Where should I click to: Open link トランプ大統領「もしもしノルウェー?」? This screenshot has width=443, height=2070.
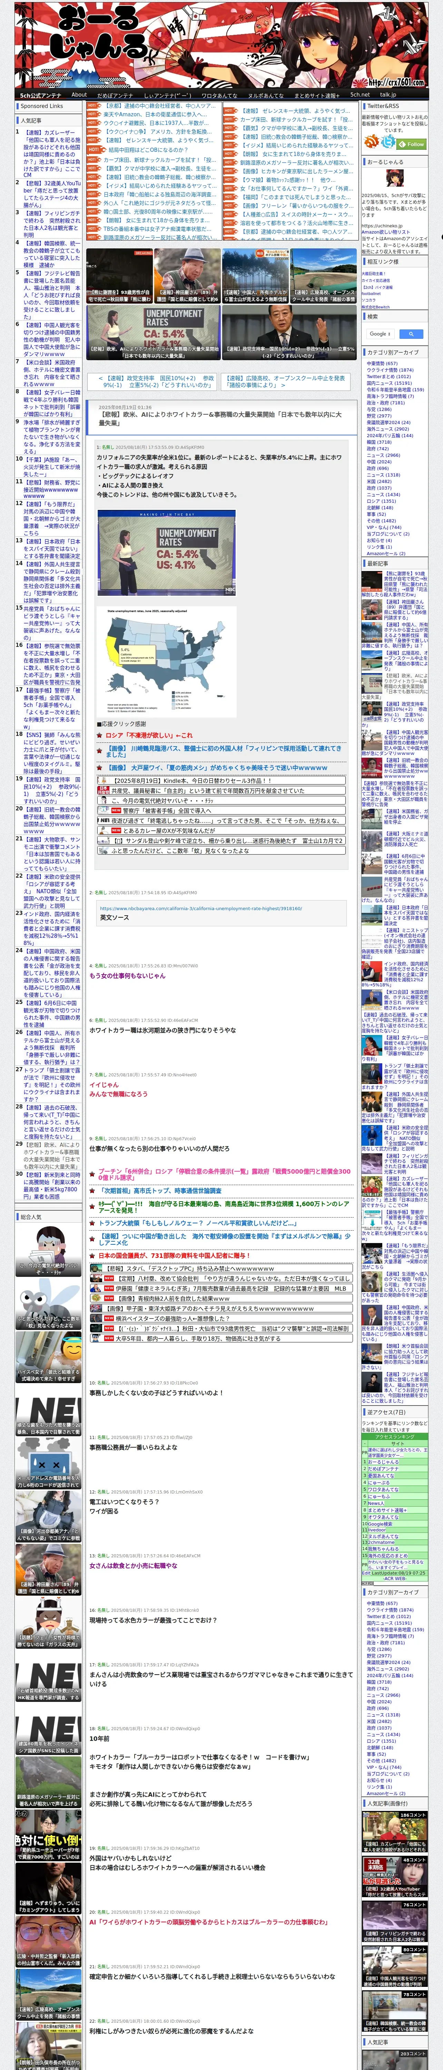(198, 1223)
